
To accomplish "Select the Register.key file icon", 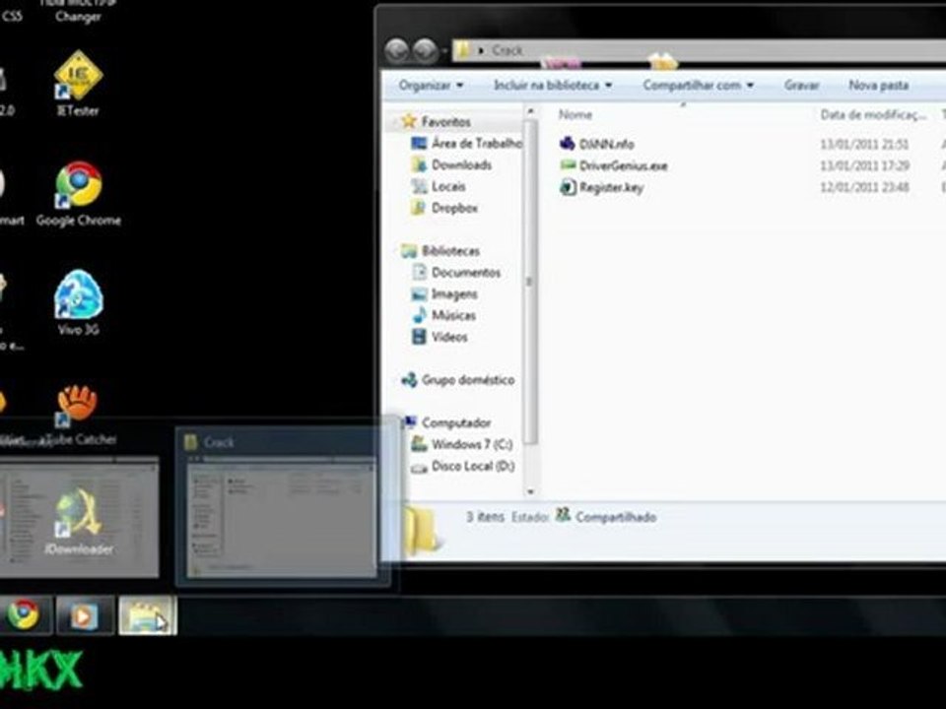I will click(x=568, y=187).
